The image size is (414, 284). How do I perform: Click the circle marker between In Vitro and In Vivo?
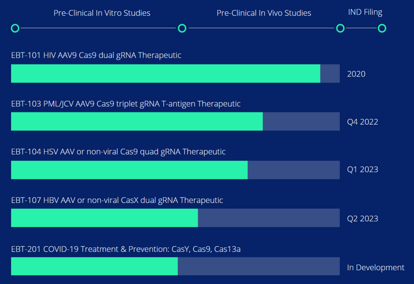coord(182,28)
